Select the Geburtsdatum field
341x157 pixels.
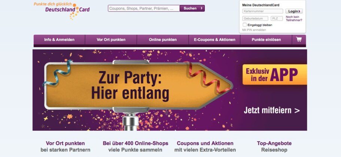[255, 18]
